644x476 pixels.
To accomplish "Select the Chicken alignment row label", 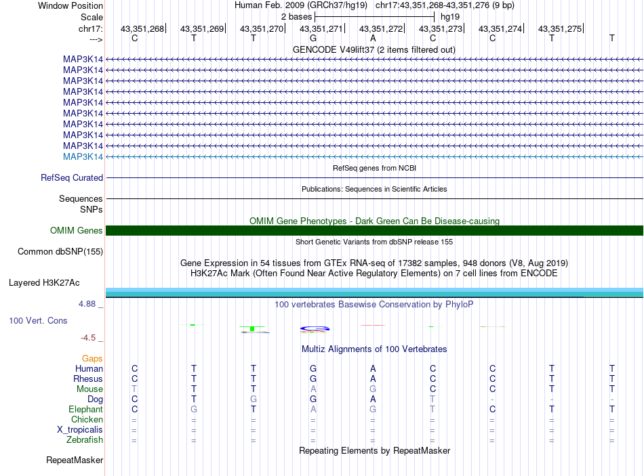I will tap(87, 419).
